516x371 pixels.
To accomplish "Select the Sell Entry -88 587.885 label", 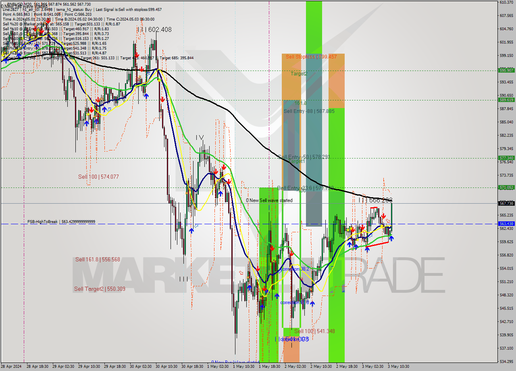I will (x=309, y=111).
